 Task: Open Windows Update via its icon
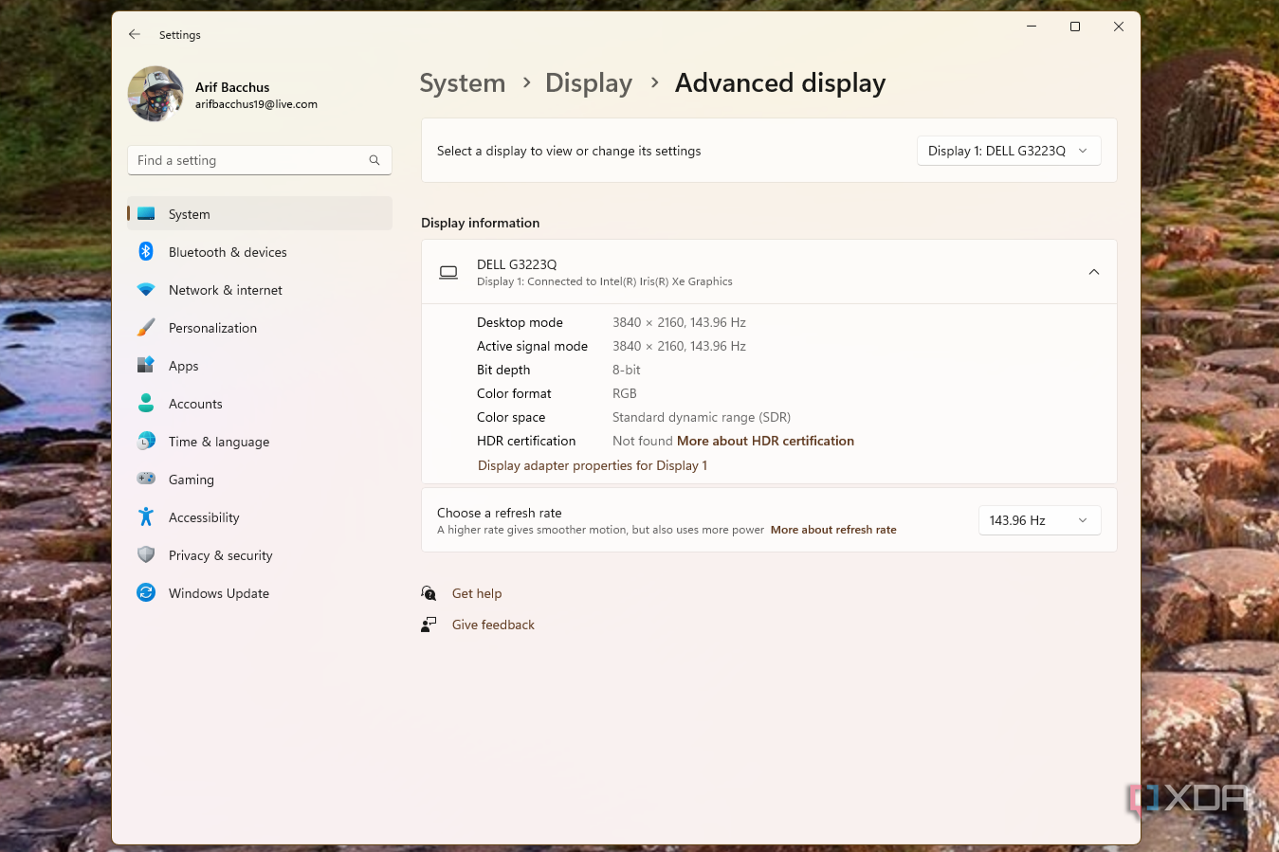145,592
